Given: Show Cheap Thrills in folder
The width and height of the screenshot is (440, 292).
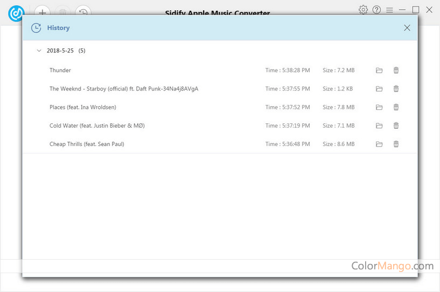Looking at the screenshot, I should pyautogui.click(x=379, y=144).
